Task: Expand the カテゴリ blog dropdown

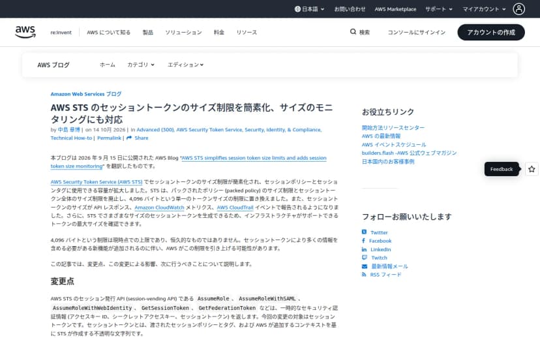Action: [141, 65]
